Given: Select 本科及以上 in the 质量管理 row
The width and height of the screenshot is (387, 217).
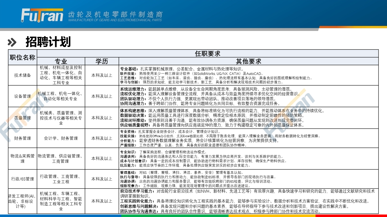Looking at the screenshot, I should [102, 118].
